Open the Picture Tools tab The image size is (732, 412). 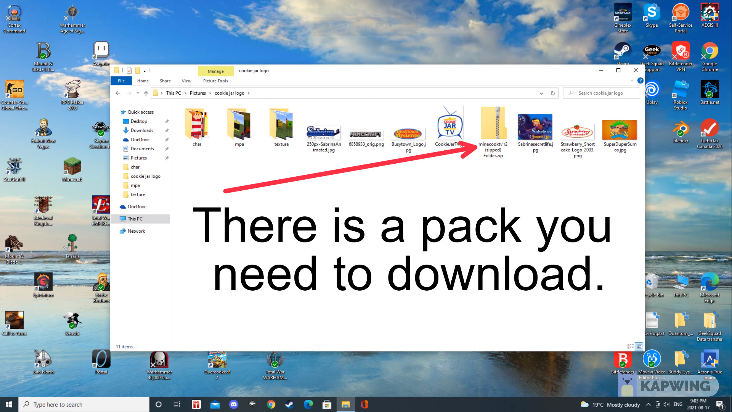point(215,81)
